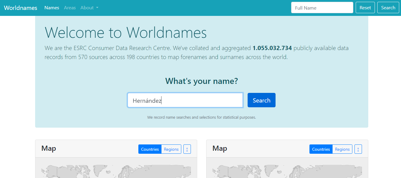Click the name input containing Hernández

[x=185, y=100]
